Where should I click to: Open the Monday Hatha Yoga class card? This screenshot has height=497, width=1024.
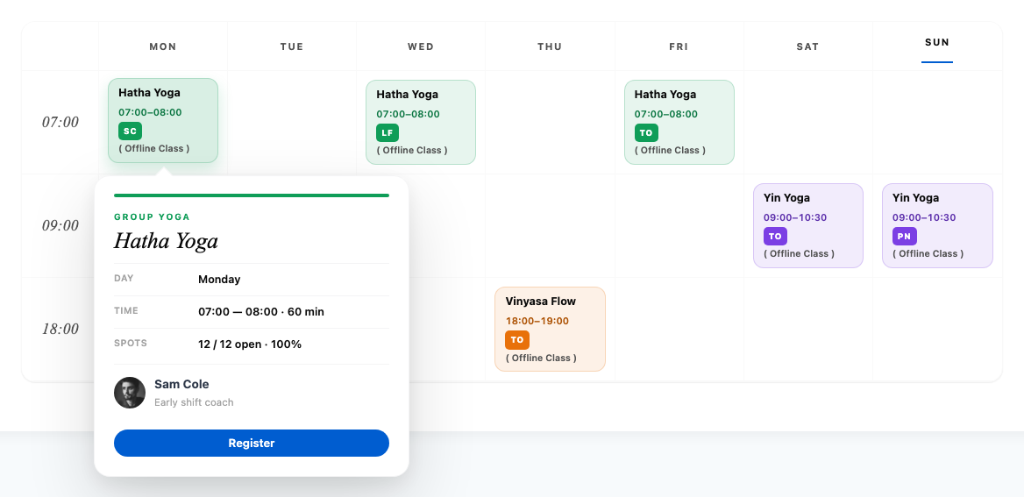click(x=162, y=120)
